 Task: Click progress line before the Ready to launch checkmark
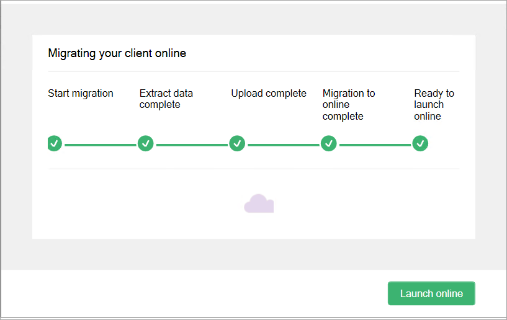[x=374, y=144]
